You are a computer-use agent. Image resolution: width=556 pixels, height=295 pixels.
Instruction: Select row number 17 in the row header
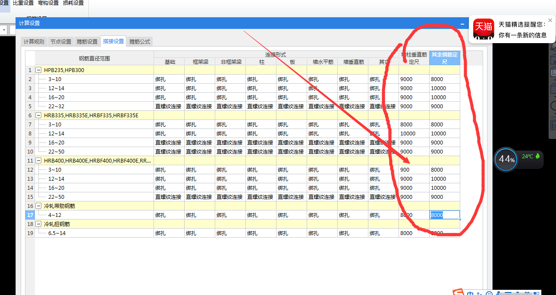pyautogui.click(x=30, y=215)
